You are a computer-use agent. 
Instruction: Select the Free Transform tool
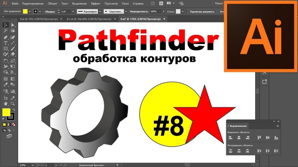click(x=13, y=66)
